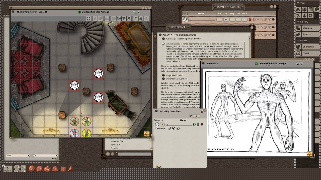
Task: Click the XP field in Kaj Guardians encounter
Action: pos(196,116)
